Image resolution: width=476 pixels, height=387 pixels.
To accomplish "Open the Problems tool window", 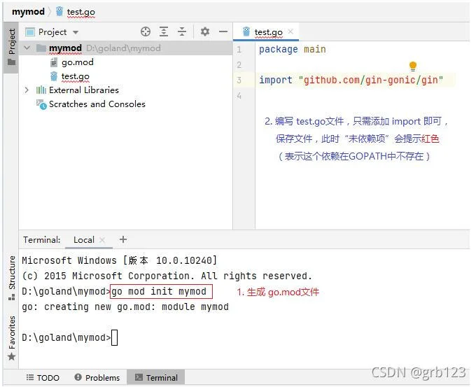I will click(x=97, y=378).
